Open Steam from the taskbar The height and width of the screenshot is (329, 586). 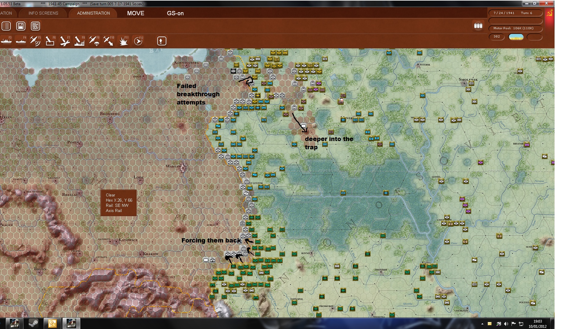[33, 323]
